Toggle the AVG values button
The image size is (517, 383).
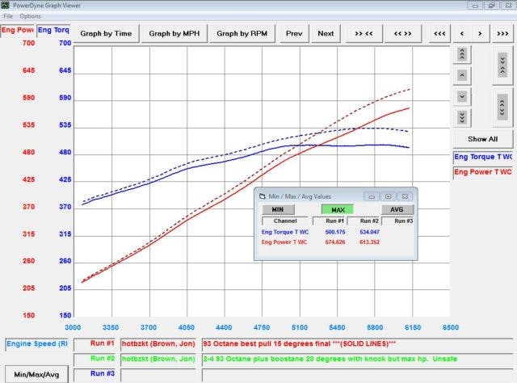click(397, 209)
